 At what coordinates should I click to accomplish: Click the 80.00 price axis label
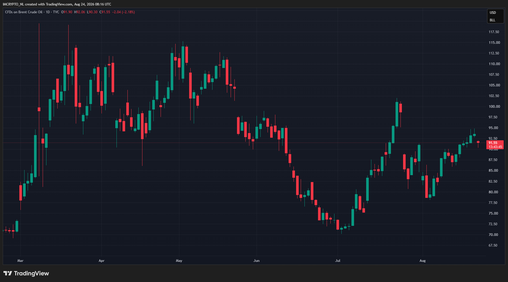pos(493,192)
